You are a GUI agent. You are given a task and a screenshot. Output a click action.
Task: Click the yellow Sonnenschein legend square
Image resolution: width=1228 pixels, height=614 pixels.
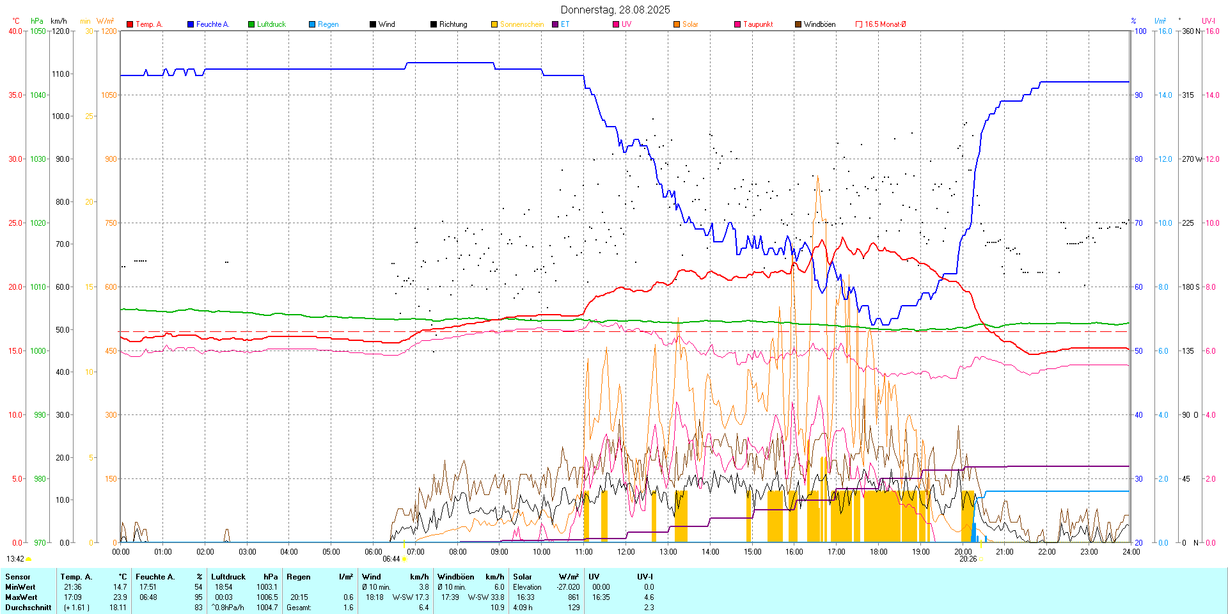click(494, 24)
